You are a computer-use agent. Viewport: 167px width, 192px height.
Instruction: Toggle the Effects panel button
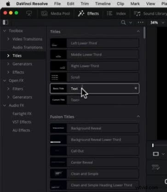coord(88,14)
